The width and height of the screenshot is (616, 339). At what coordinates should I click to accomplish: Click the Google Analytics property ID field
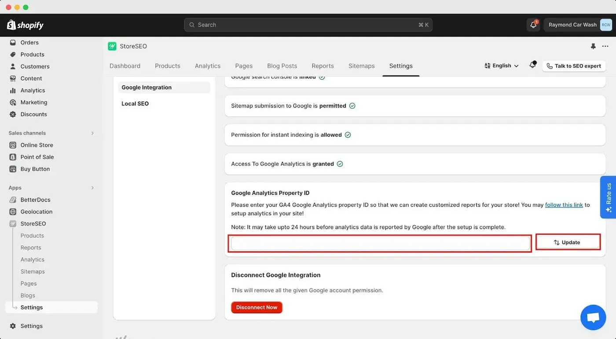pyautogui.click(x=380, y=243)
